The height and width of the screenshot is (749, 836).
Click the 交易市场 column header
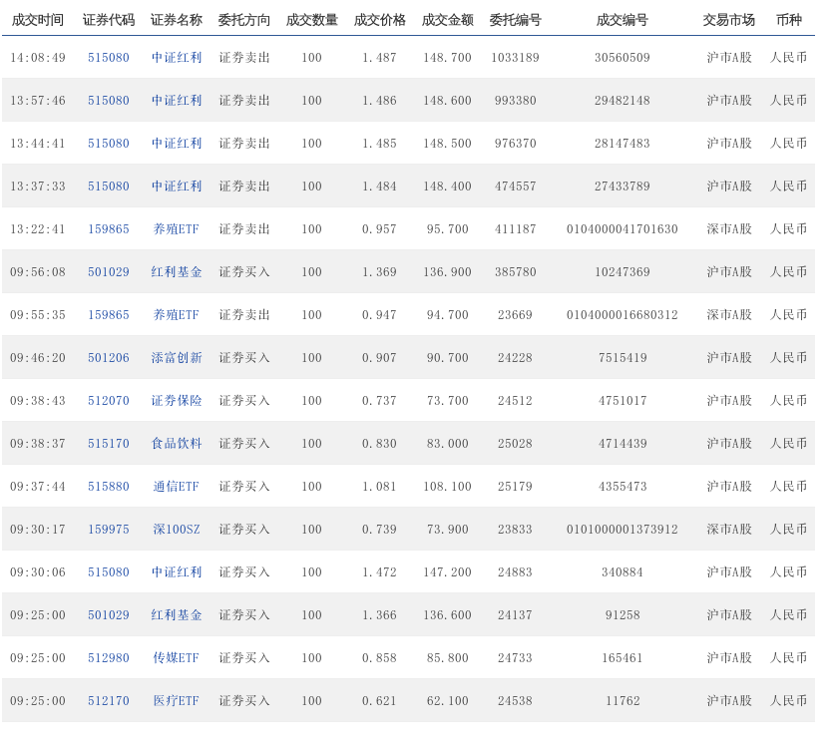pos(728,20)
